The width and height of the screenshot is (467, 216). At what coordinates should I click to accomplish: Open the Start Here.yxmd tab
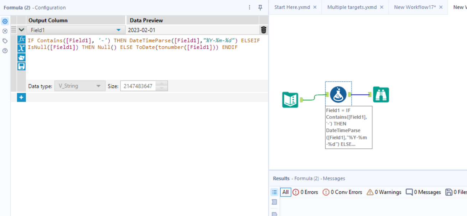click(x=292, y=7)
